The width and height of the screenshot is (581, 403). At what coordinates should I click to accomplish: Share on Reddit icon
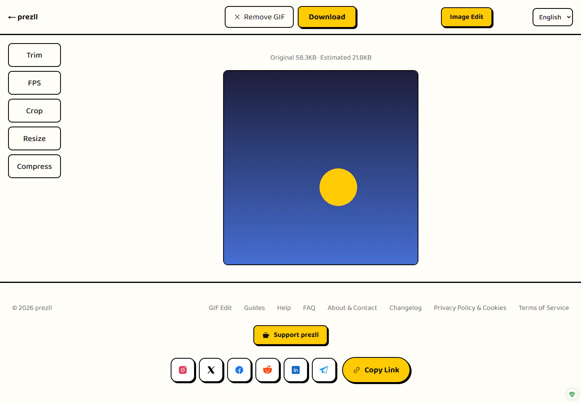(x=268, y=370)
